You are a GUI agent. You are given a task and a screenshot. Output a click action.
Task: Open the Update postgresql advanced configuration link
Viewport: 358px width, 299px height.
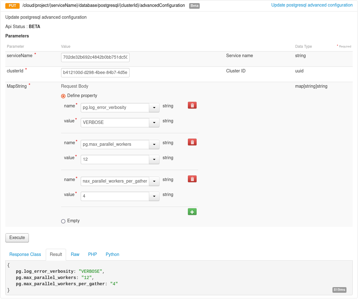pyautogui.click(x=312, y=5)
